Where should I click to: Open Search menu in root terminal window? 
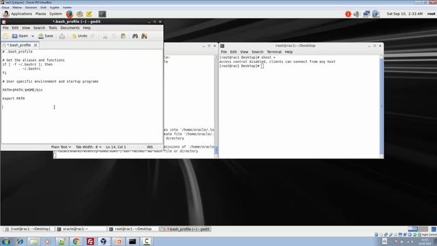click(257, 52)
